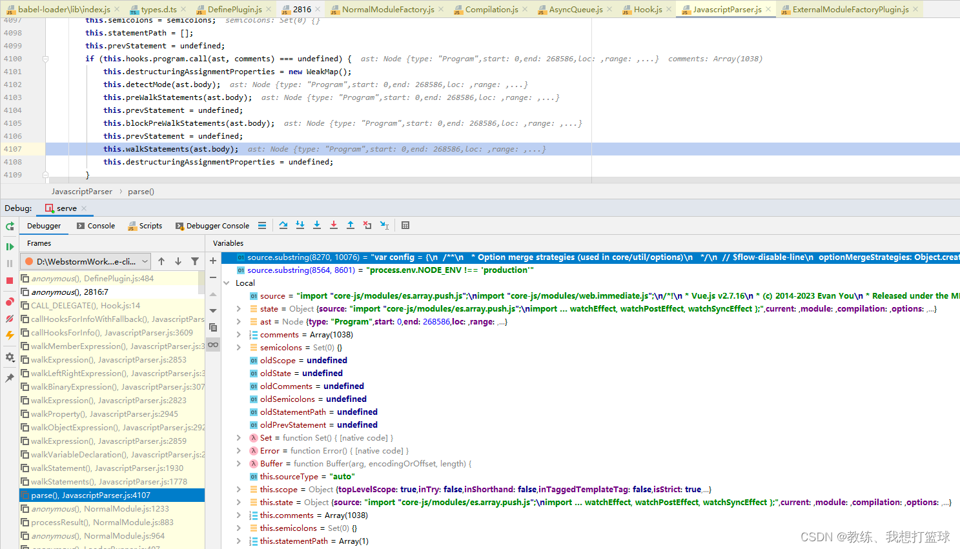The height and width of the screenshot is (549, 960).
Task: Pin the debug tab
Action: [x=10, y=378]
